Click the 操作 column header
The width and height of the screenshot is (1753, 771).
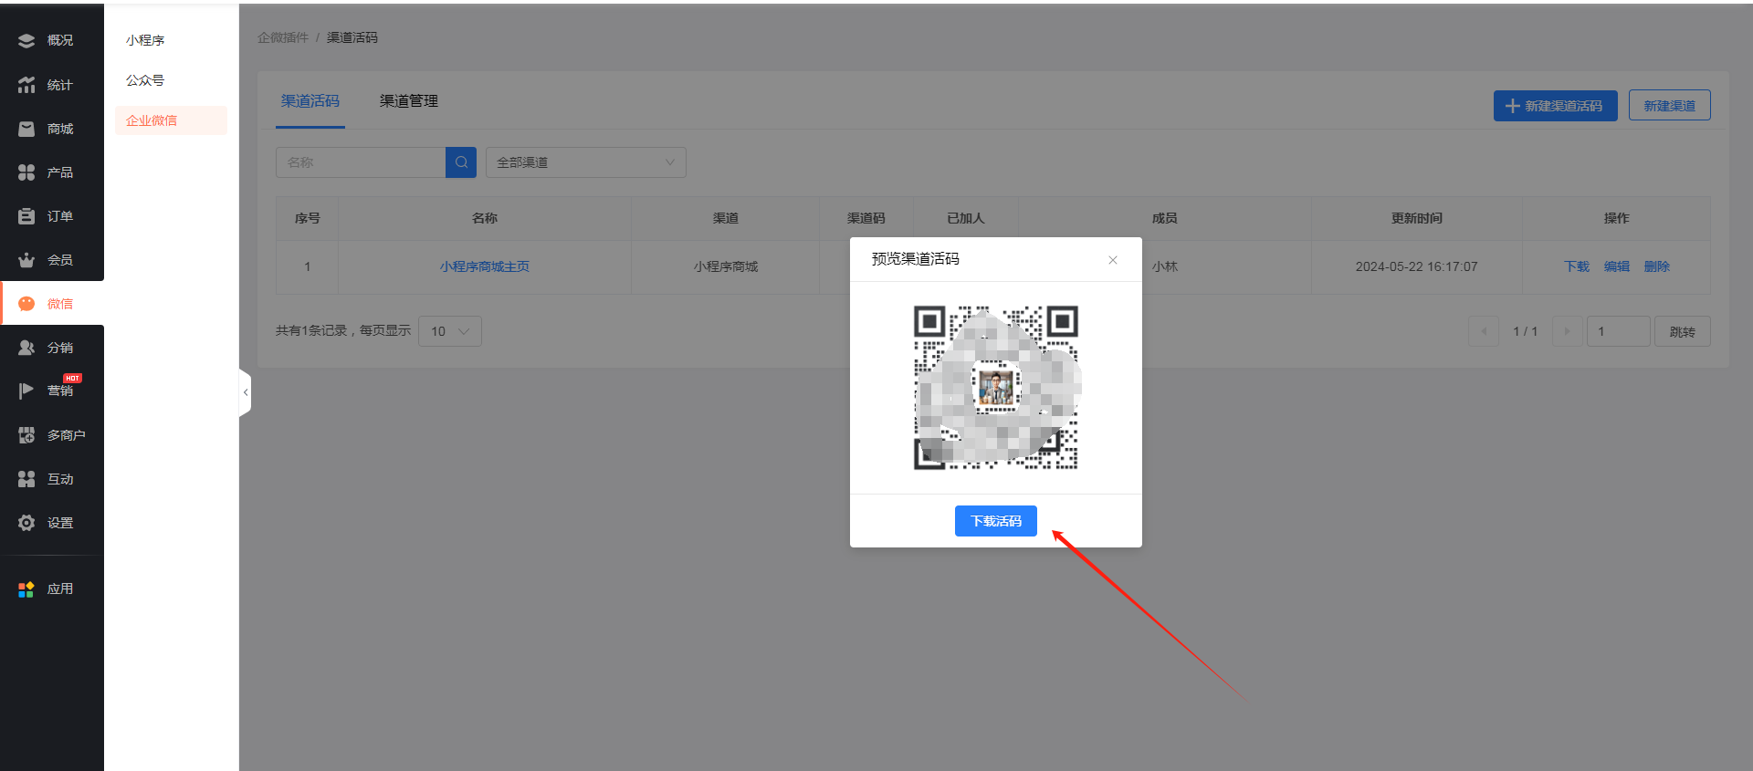click(x=1617, y=218)
